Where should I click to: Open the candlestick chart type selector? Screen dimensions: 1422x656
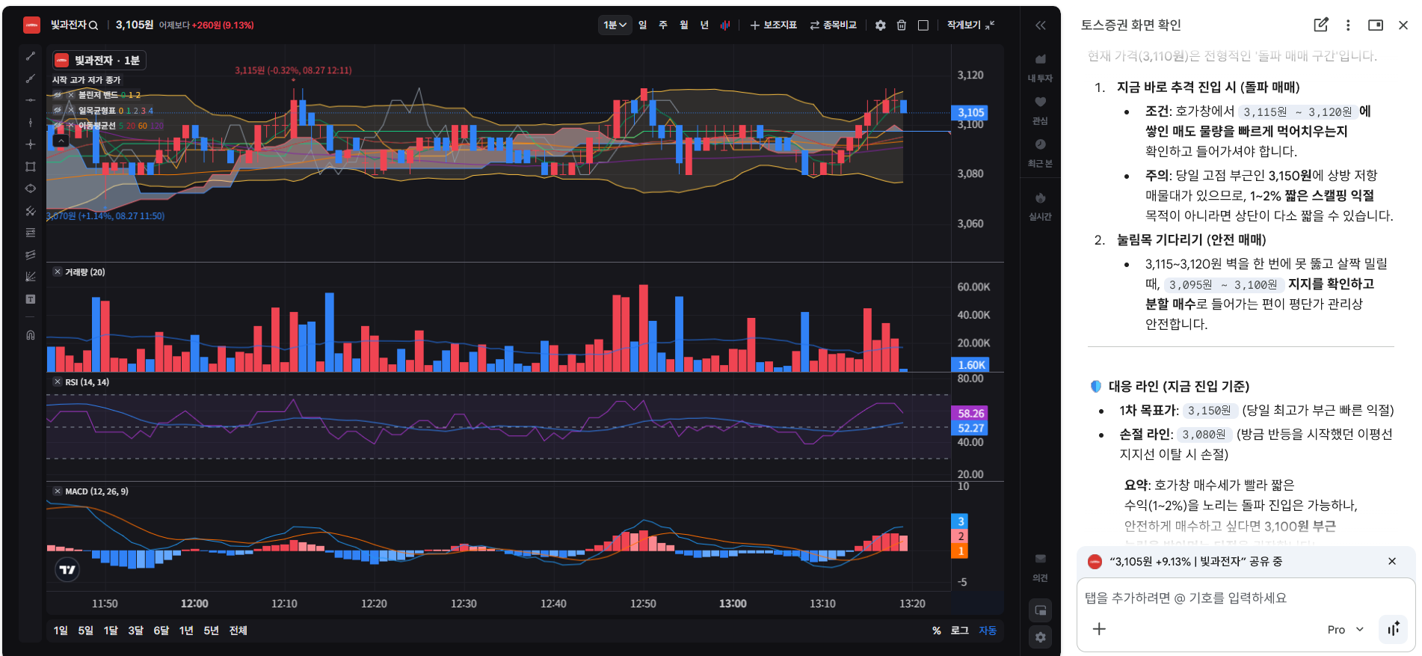pos(725,25)
